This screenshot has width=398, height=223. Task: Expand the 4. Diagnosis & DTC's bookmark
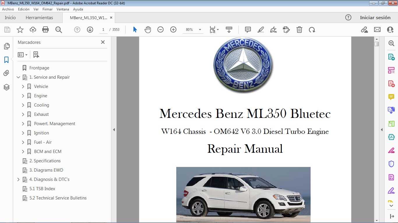tap(18, 179)
